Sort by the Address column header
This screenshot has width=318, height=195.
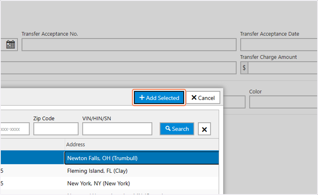click(x=142, y=144)
